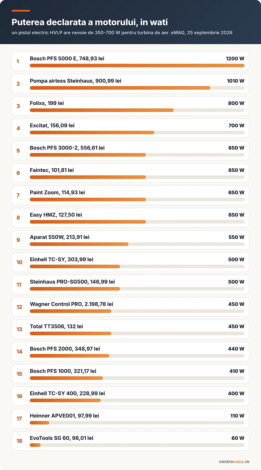Viewport: 261px width, 470px height.
Task: Click the Easy HMZ 650 W value
Action: coord(236,215)
